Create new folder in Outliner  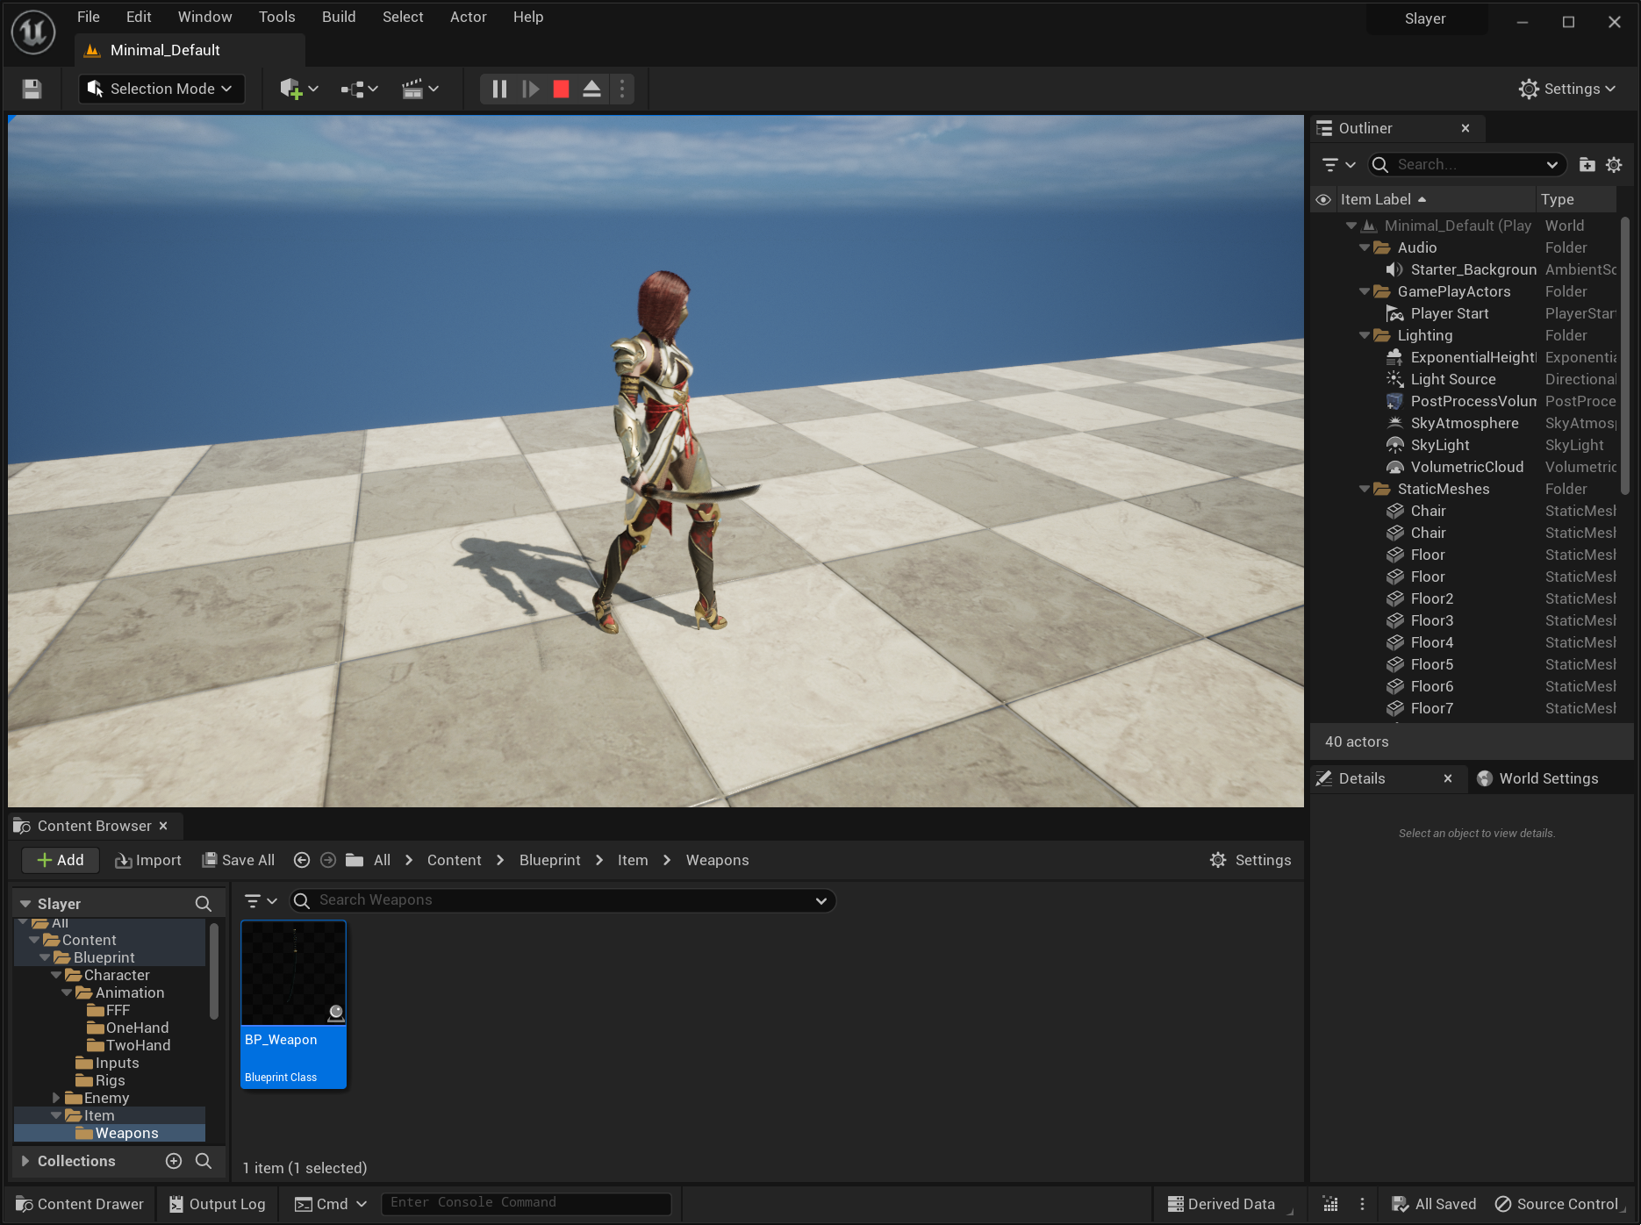(x=1587, y=164)
